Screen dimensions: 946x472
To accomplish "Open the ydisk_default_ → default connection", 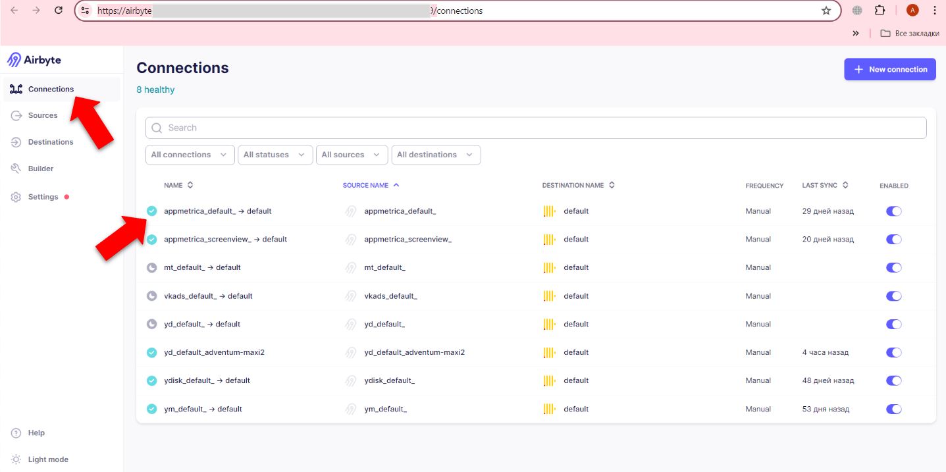I will pos(207,381).
